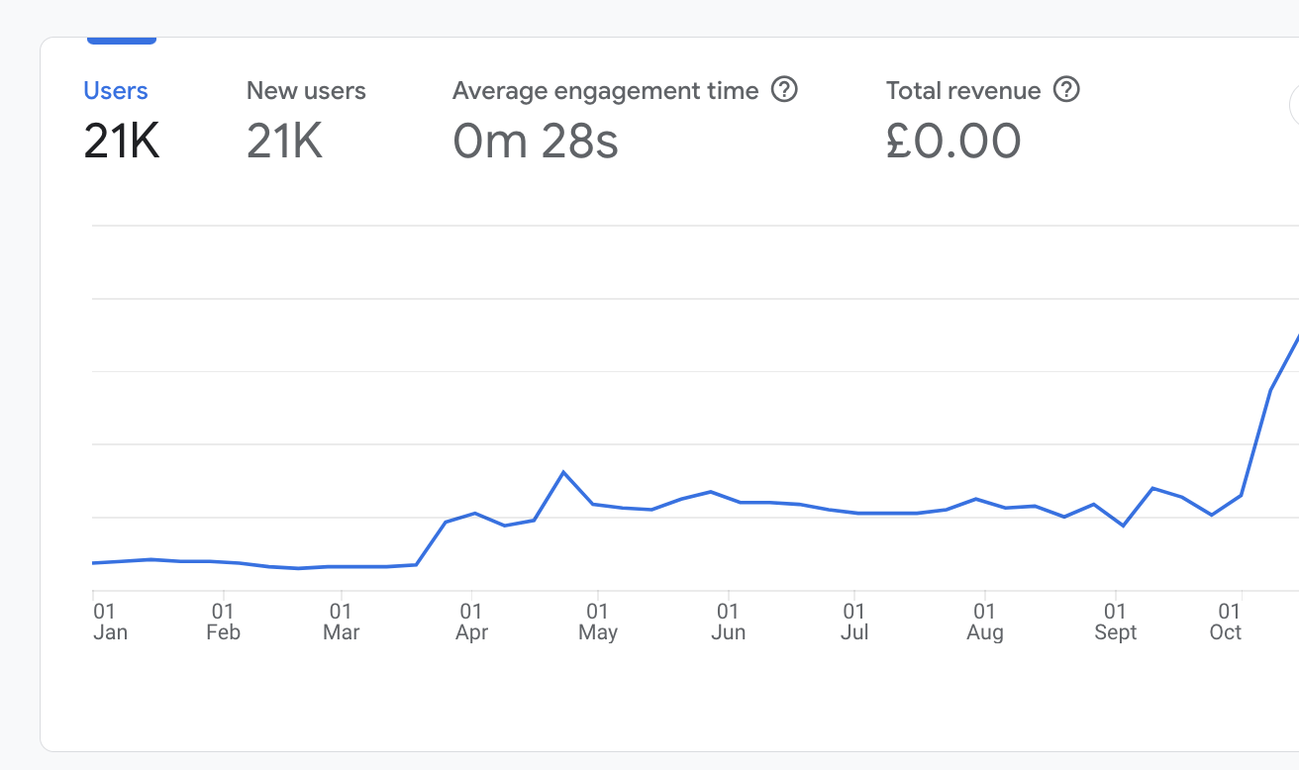The image size is (1299, 770).
Task: Open the help icon beside Average engagement time
Action: coord(784,90)
